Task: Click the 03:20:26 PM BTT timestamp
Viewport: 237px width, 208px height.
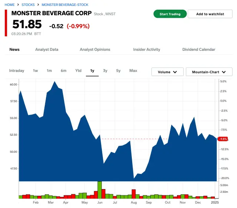Action: [x=26, y=34]
